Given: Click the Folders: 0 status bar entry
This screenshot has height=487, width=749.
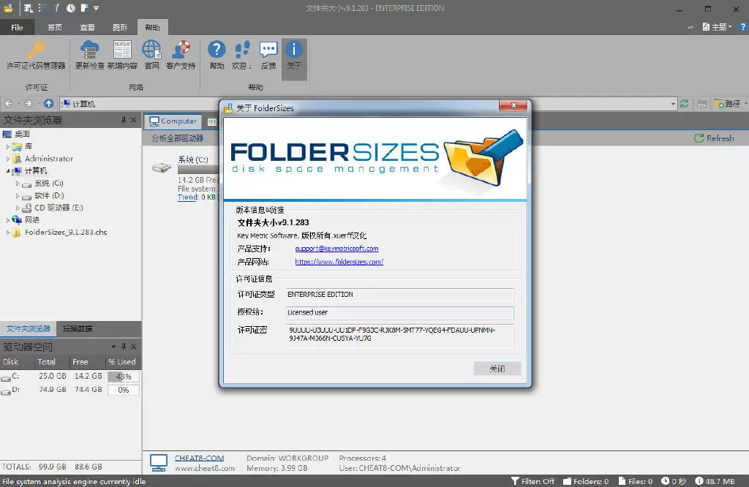Looking at the screenshot, I should point(586,481).
